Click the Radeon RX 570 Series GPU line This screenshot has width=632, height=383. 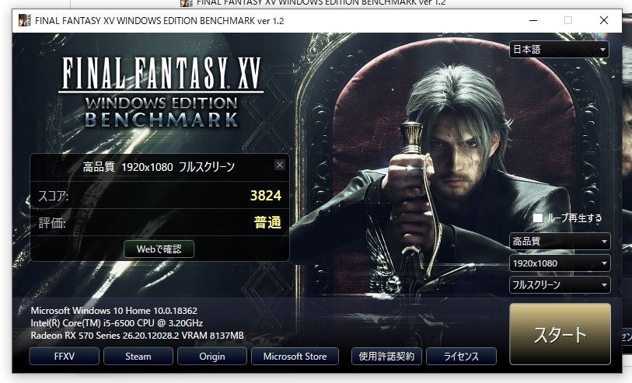coord(138,336)
